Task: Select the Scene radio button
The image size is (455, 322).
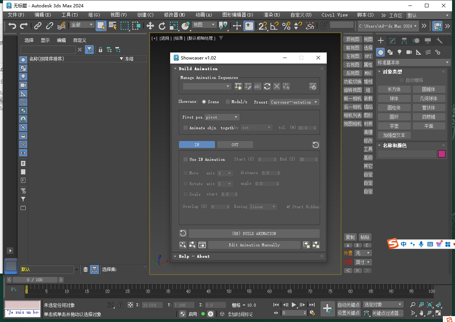Action: 204,102
